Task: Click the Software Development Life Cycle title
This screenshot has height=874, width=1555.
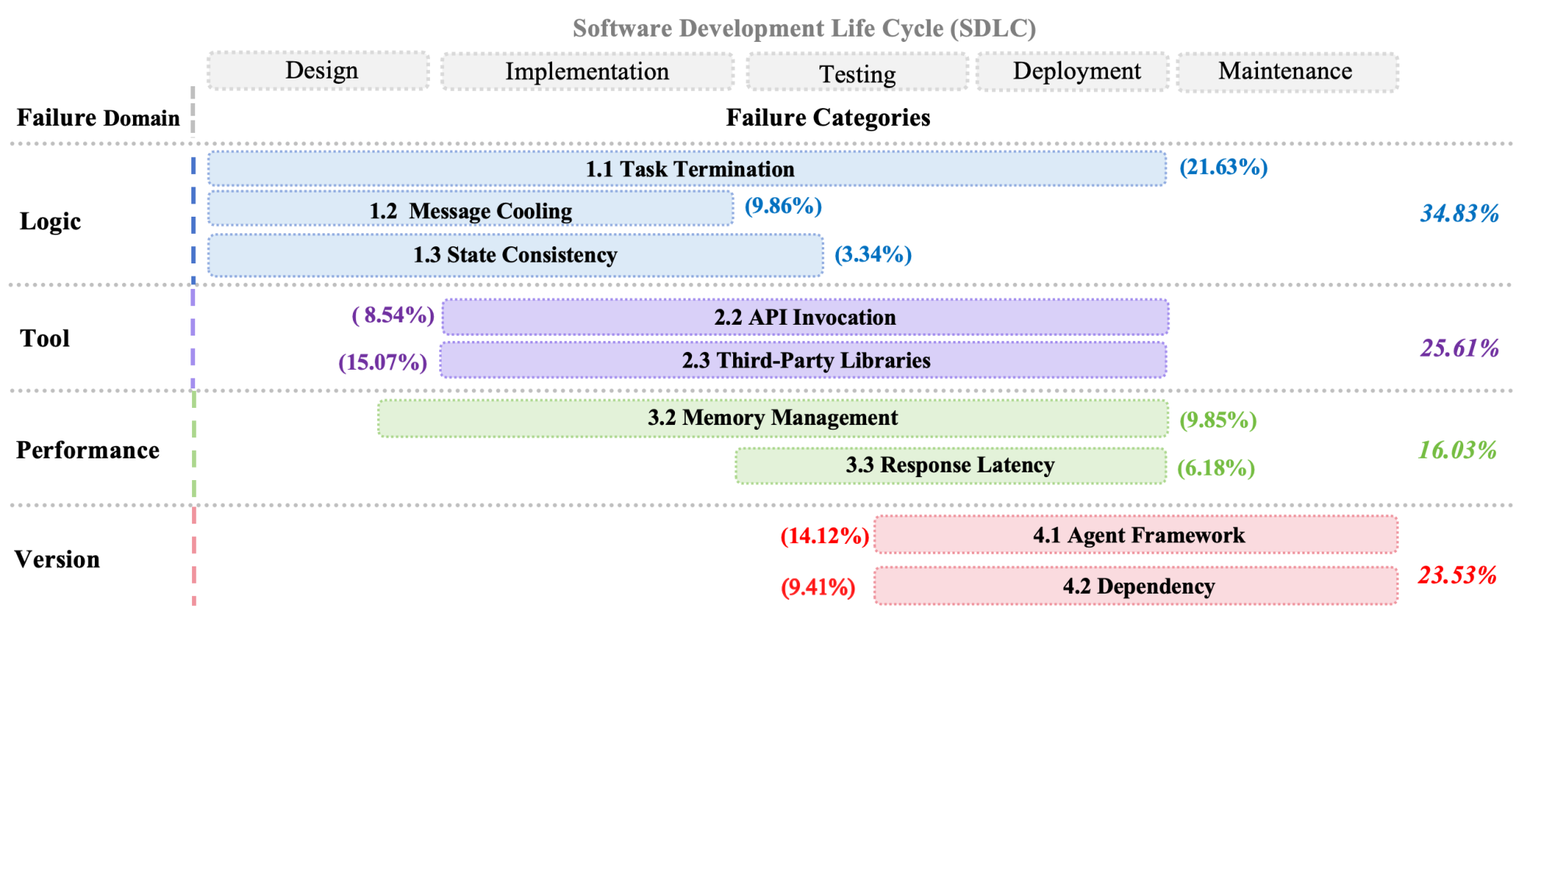Action: pos(804,28)
